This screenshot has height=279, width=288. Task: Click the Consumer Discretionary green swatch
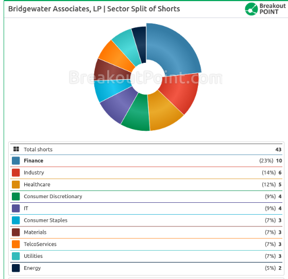(16, 197)
